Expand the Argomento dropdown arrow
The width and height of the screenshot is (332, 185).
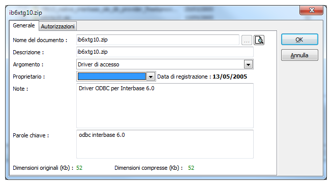(x=248, y=64)
